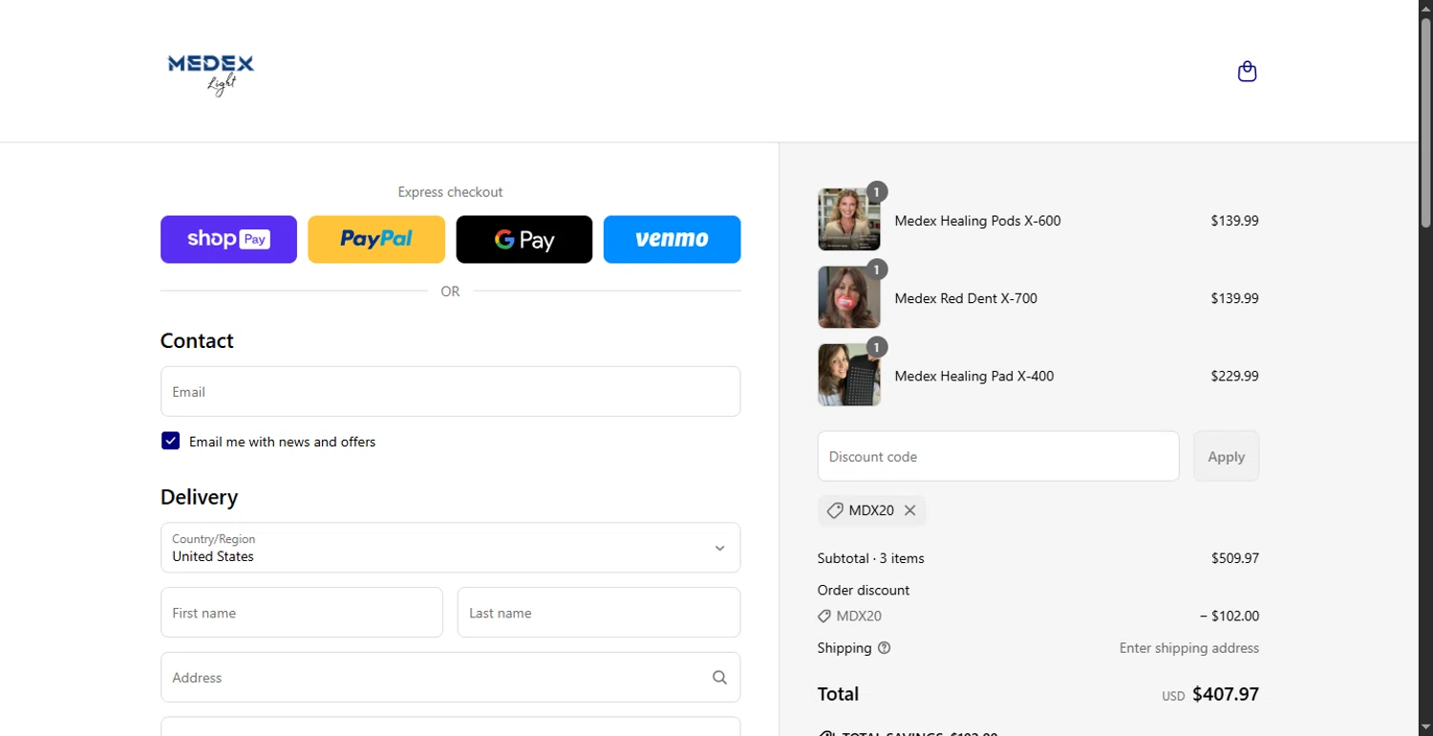Viewport: 1433px width, 736px height.
Task: Focus the Discount code field
Action: [998, 456]
